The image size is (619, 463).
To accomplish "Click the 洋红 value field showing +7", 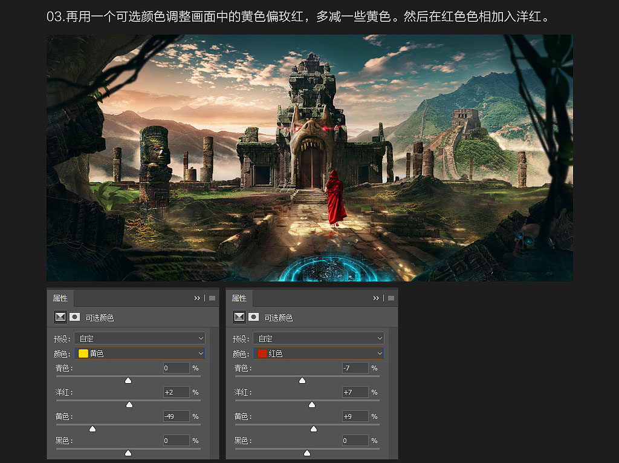I will click(x=355, y=392).
